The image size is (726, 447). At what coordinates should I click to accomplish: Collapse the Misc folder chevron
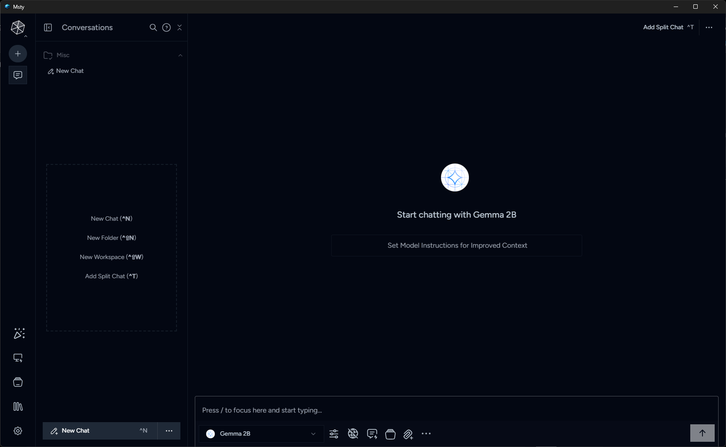(180, 55)
